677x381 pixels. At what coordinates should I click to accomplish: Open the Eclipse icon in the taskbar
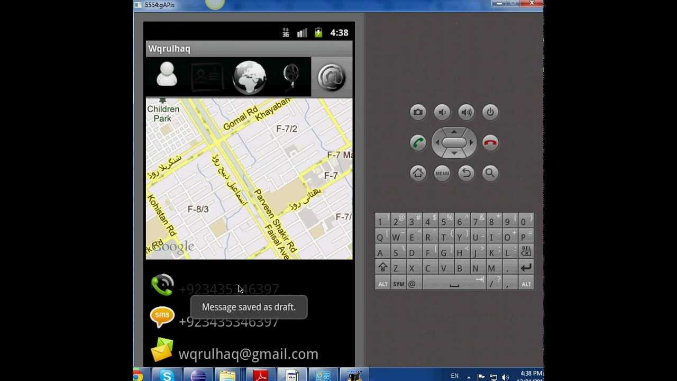(198, 376)
